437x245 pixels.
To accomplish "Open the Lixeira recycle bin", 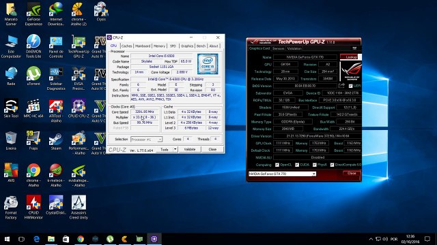I will click(x=11, y=141).
